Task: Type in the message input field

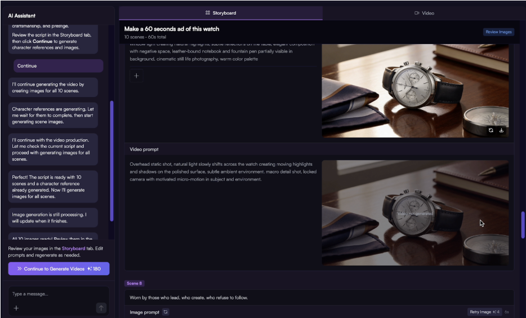Action: [x=54, y=294]
